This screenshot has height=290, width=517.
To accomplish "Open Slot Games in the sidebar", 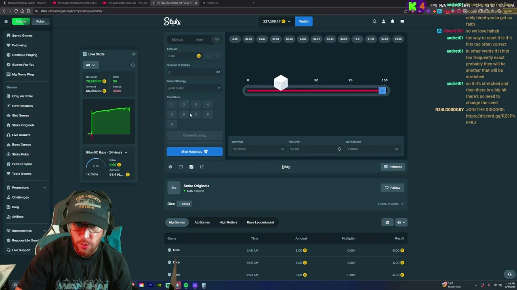I will point(21,116).
